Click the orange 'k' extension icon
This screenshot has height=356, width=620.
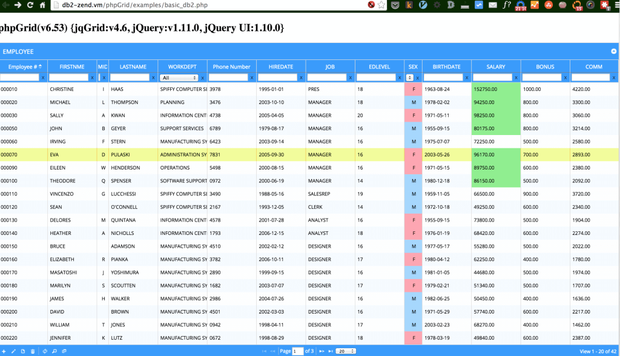point(409,5)
